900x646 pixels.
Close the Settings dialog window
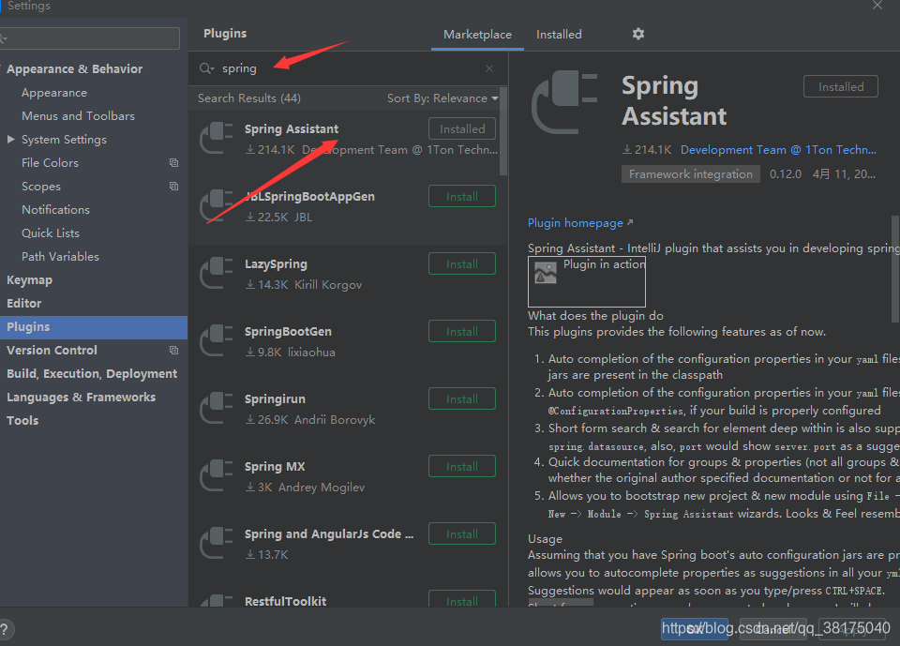877,6
